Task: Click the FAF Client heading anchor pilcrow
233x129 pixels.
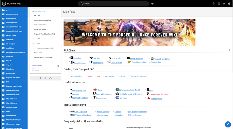Action: pyautogui.click(x=229, y=50)
